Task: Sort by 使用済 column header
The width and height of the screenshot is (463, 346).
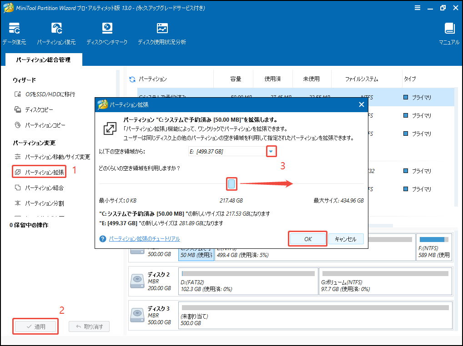Action: pos(272,79)
